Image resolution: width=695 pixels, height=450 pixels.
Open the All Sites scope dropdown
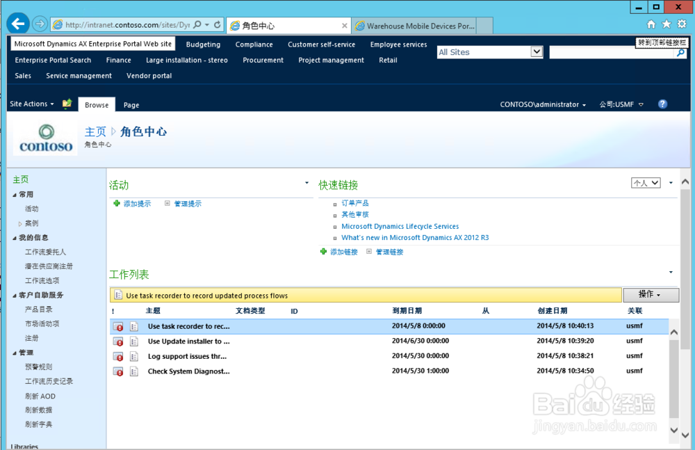(537, 51)
